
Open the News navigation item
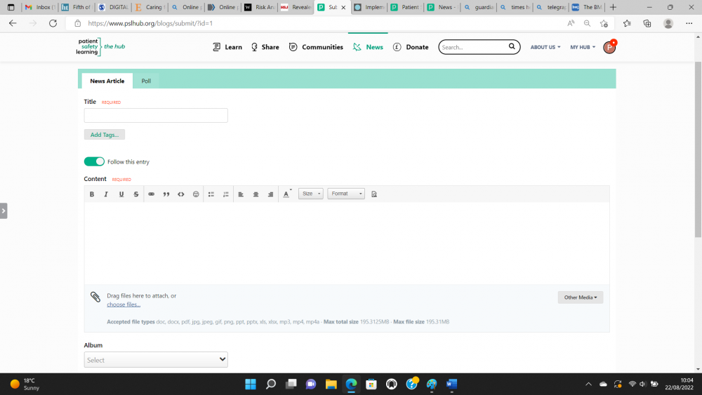[x=368, y=47]
